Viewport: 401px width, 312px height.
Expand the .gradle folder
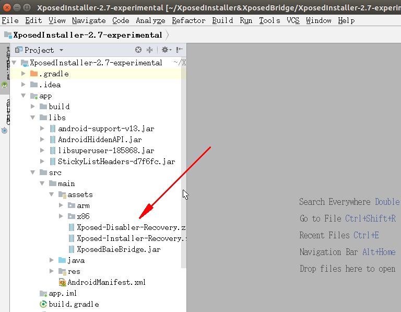(23, 74)
